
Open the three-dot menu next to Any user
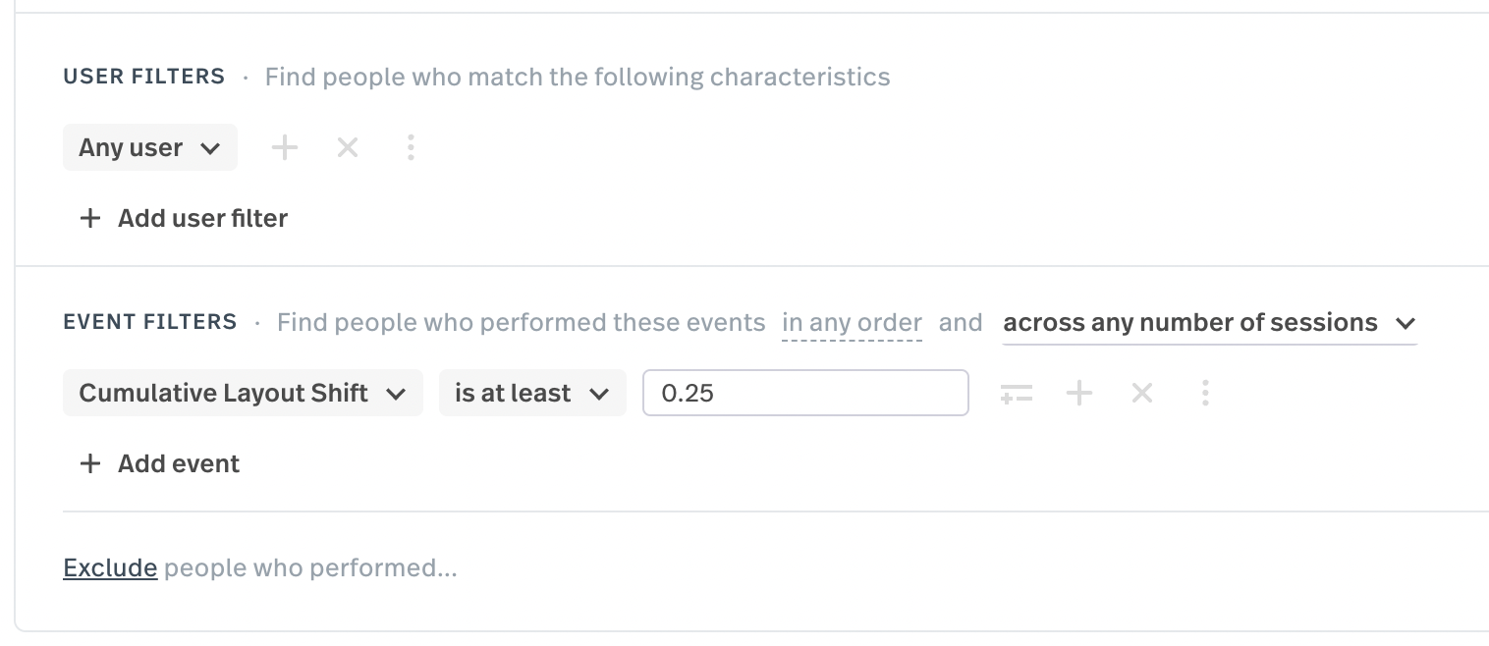click(x=411, y=147)
